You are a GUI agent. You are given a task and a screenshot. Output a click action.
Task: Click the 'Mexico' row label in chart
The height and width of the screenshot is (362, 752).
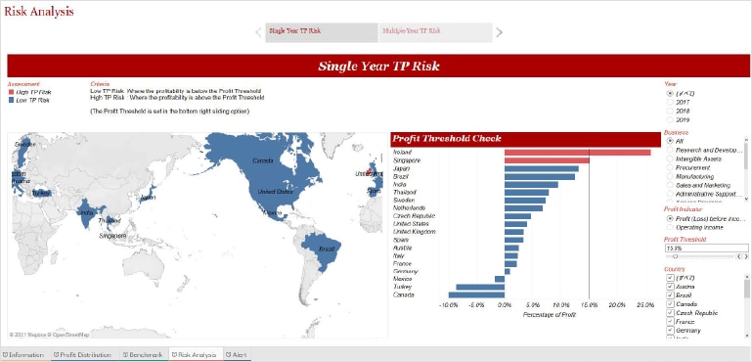pos(402,279)
